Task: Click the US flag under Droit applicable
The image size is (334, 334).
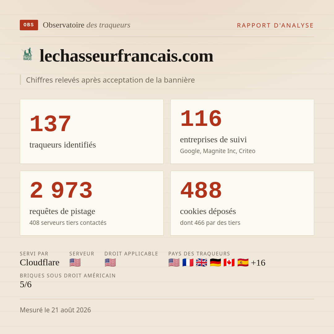Action: pyautogui.click(x=110, y=263)
